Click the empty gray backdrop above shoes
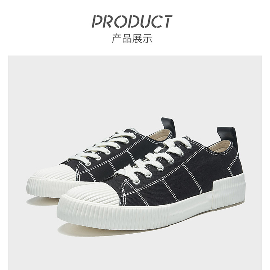 pos(135,86)
